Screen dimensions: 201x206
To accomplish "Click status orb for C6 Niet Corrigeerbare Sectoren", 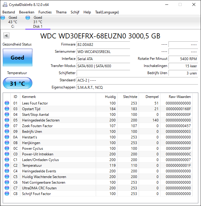I will coord(7,182).
